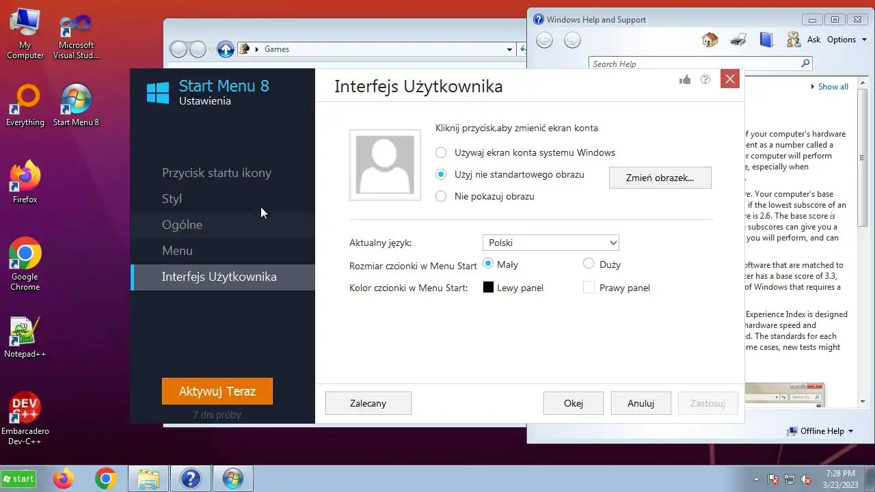The image size is (875, 492).
Task: Click the Zalecany button
Action: 368,403
